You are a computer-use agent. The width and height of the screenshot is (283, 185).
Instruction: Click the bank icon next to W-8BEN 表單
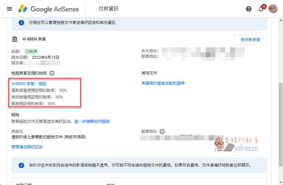click(x=15, y=39)
